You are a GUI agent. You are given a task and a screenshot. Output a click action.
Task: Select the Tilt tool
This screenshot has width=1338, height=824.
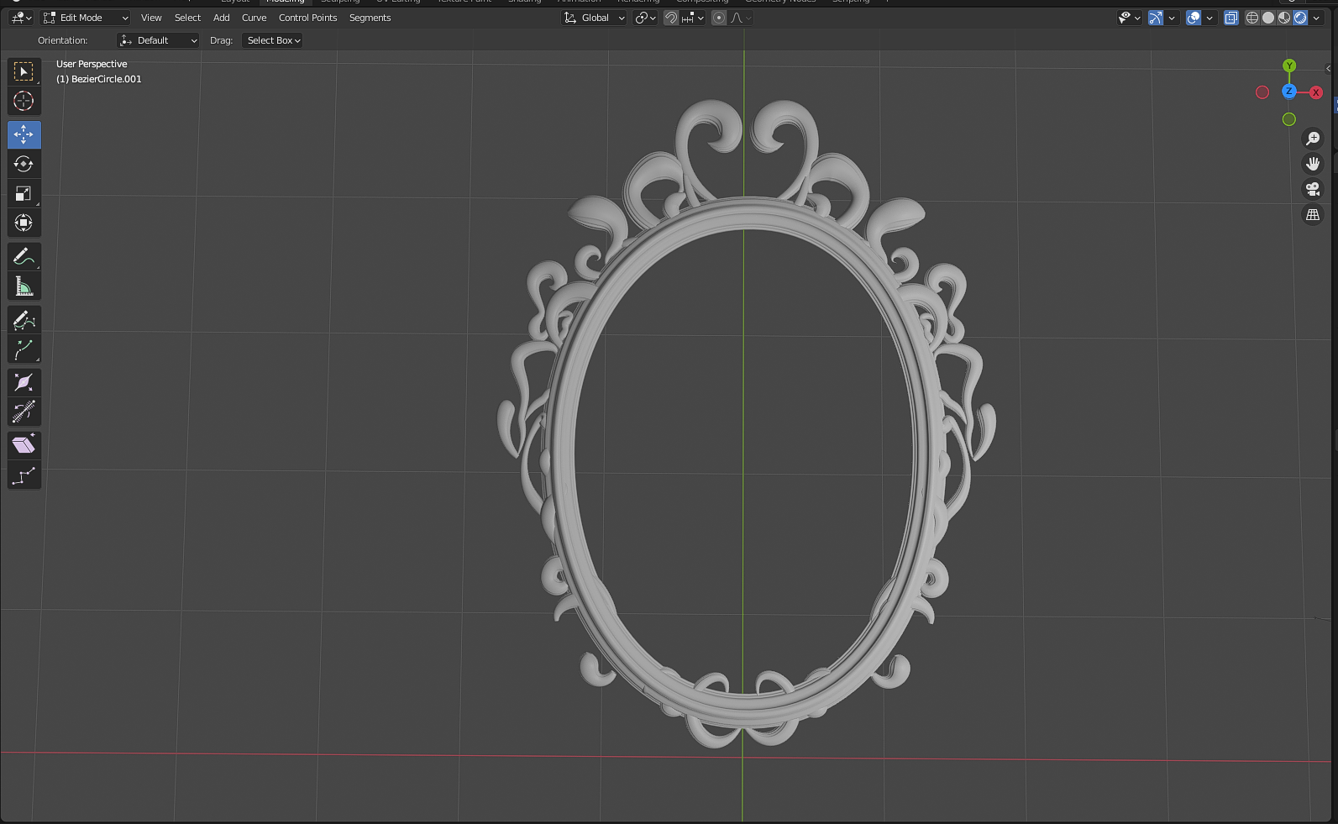click(24, 412)
